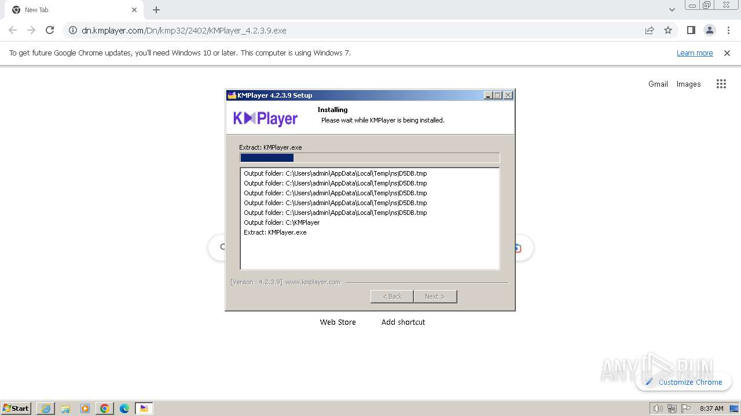
Task: Open volume control in system tray
Action: (x=658, y=408)
